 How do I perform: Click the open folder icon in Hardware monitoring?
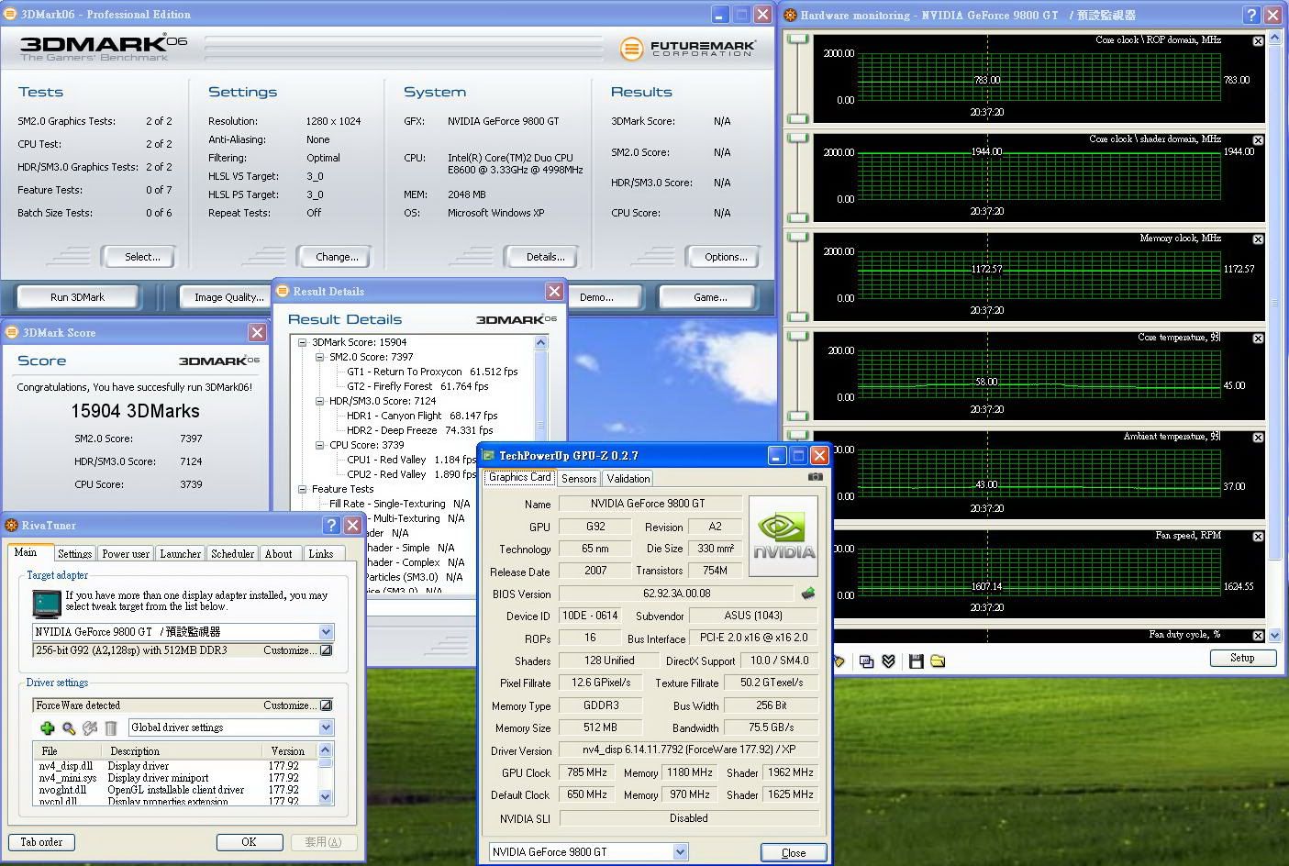pyautogui.click(x=938, y=661)
